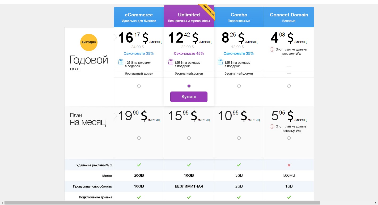Click eCommerce checkmark in Удаление рекламы Wix row

(139, 165)
